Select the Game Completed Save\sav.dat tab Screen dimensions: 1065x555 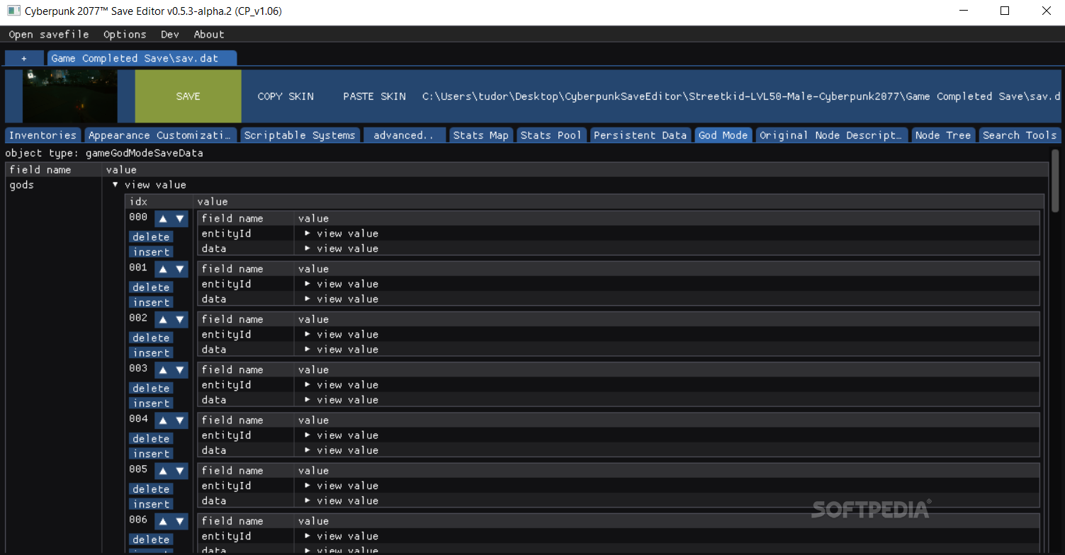coord(142,58)
